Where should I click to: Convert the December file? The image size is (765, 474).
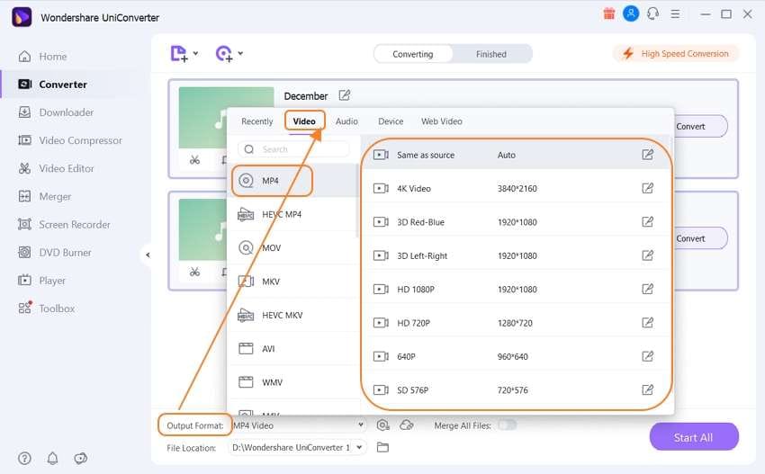pos(700,126)
